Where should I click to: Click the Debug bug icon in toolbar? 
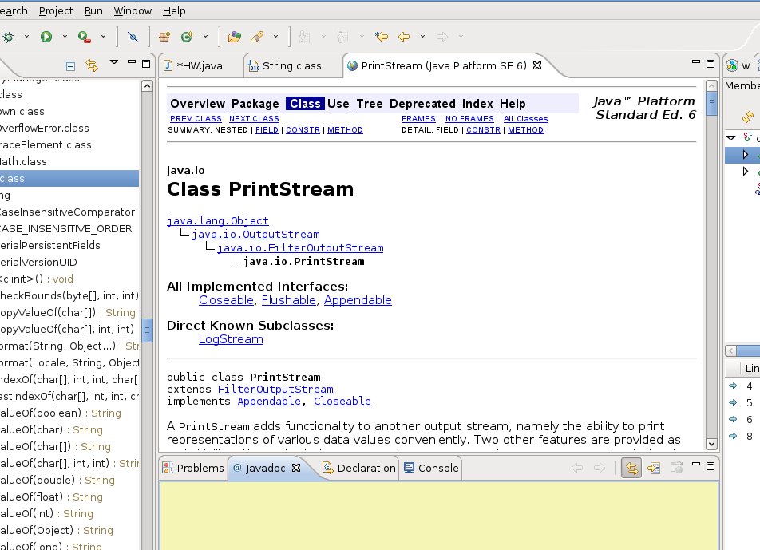pos(8,37)
